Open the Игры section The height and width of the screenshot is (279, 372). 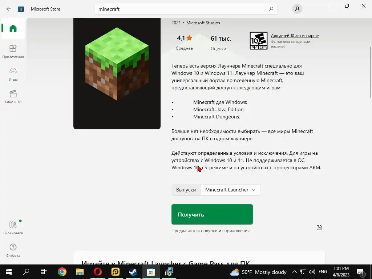point(13,74)
